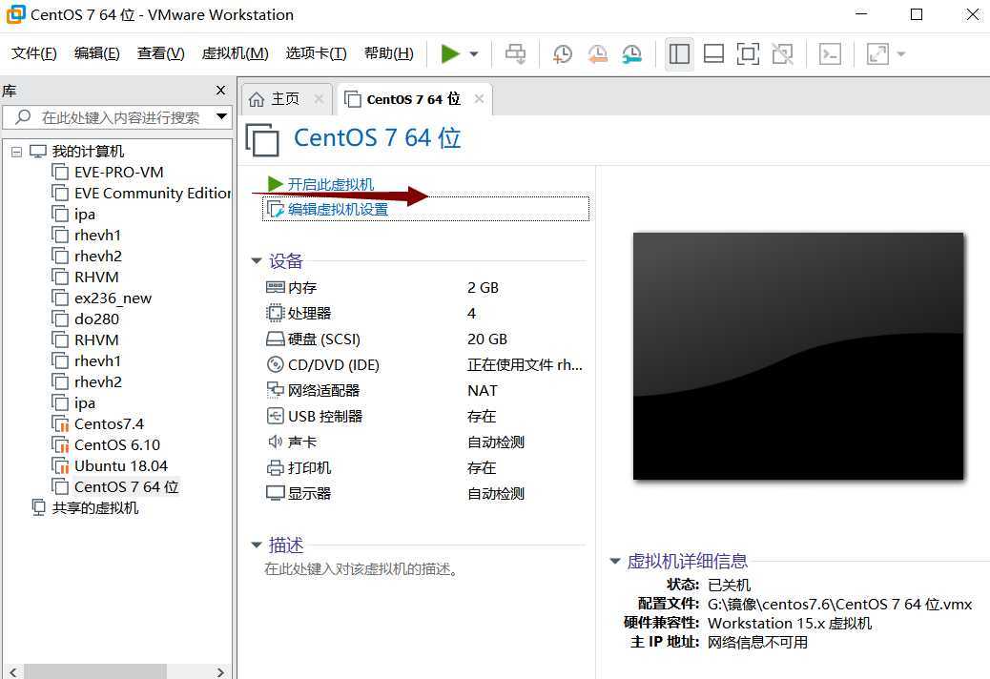Viewport: 990px width, 679px height.
Task: Collapse the 我的计算机 tree node
Action: (16, 152)
